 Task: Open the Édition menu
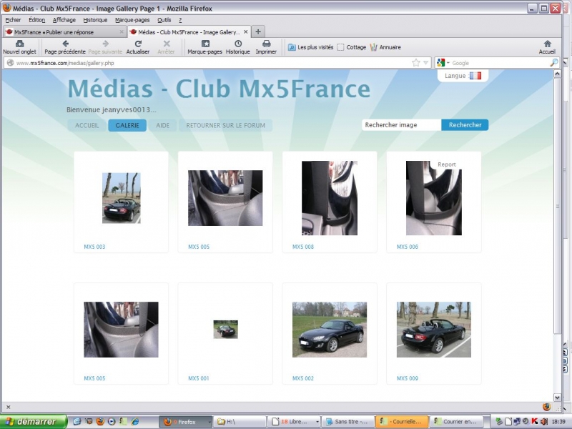pos(37,20)
